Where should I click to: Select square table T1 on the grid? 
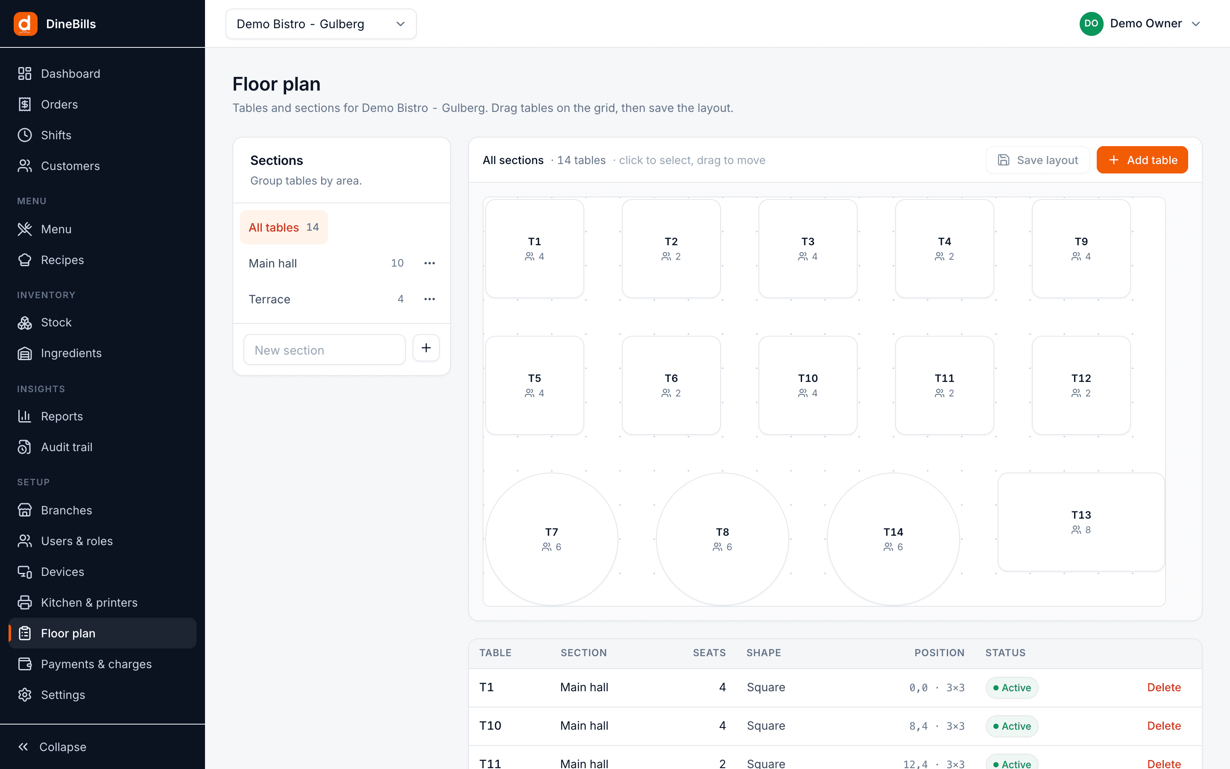coord(535,249)
